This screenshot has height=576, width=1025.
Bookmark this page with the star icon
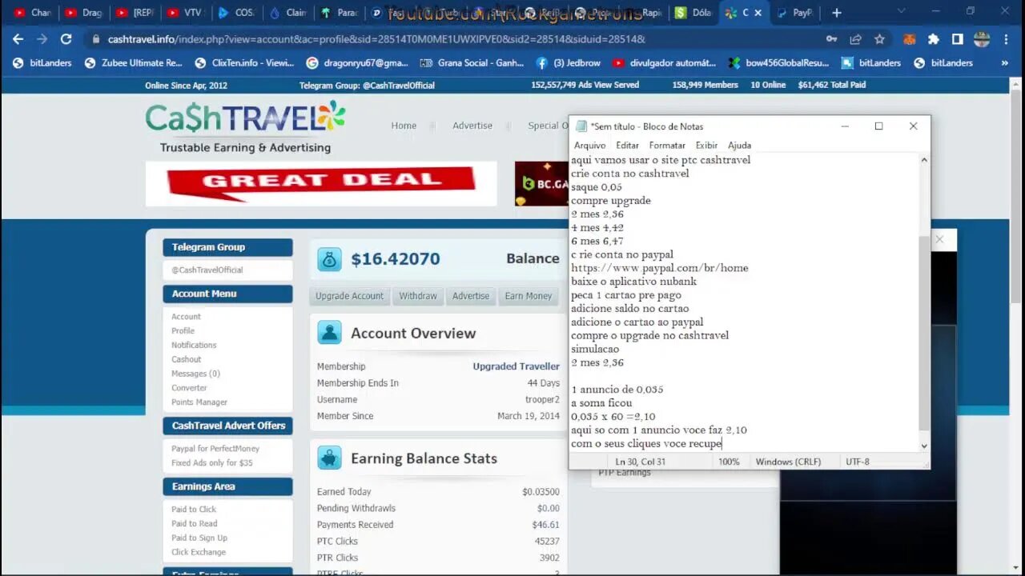pyautogui.click(x=879, y=38)
